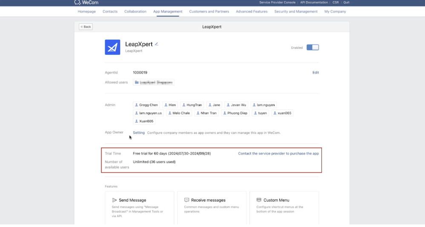425x227 pixels.
Task: Click the Receive messages chat icon
Action: [187, 200]
